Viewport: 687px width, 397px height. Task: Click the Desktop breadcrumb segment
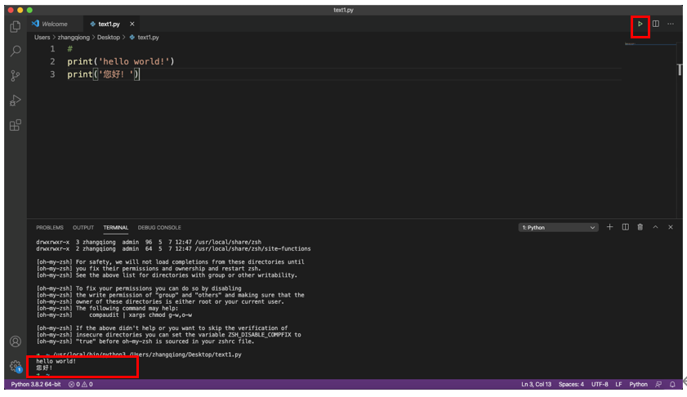pos(108,38)
